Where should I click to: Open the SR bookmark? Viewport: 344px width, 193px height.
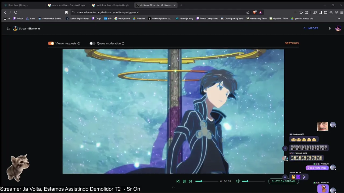click(x=7, y=18)
